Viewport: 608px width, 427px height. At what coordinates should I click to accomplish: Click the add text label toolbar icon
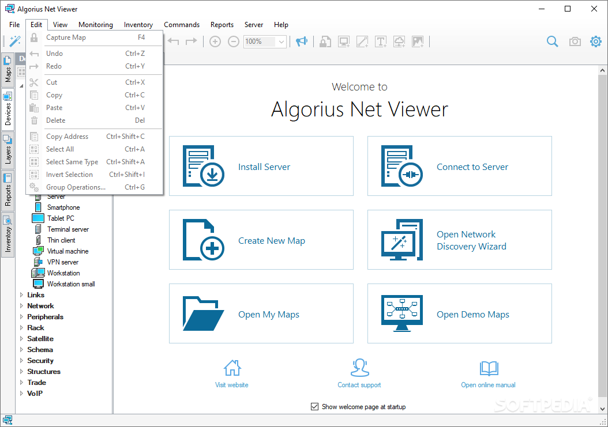tap(381, 41)
